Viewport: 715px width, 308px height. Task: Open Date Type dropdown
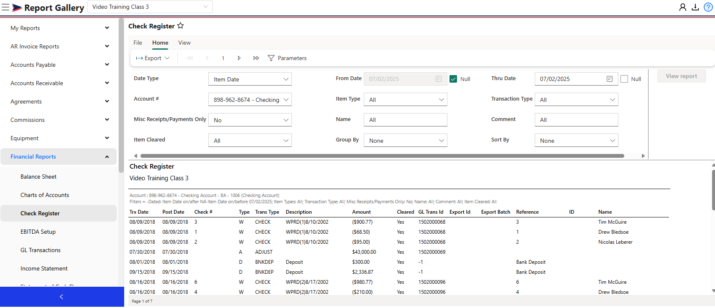tap(250, 79)
